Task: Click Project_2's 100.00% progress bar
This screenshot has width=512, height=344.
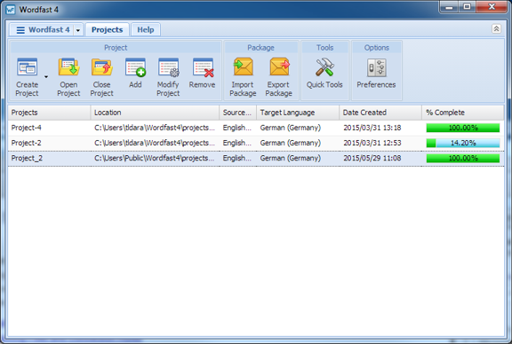Action: pyautogui.click(x=463, y=158)
